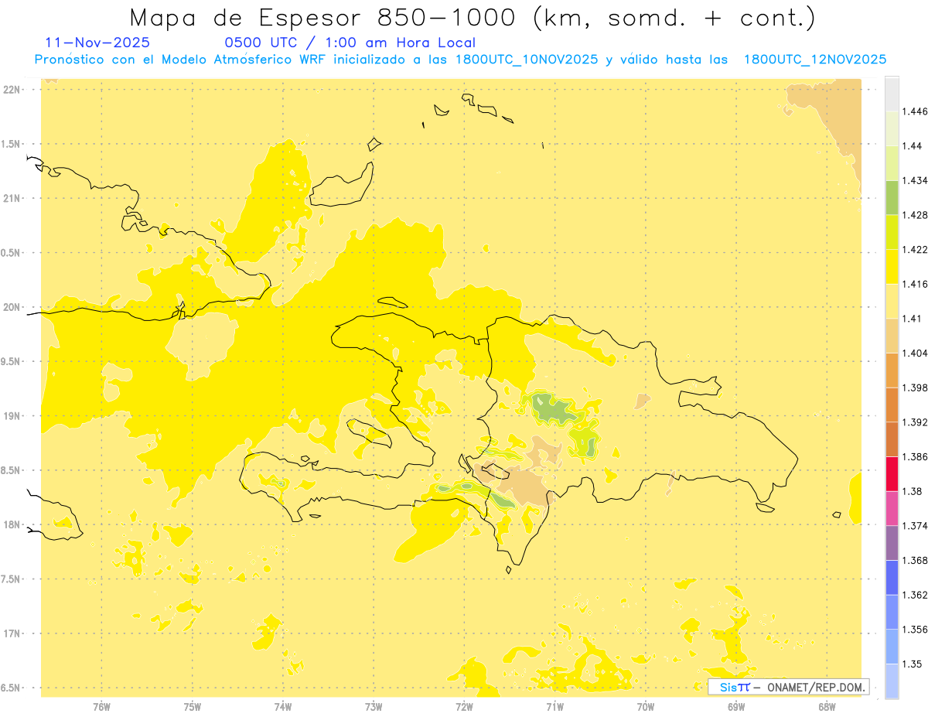Click the legend value '1.41'
Viewport: 928px width, 717px height.
coord(912,319)
